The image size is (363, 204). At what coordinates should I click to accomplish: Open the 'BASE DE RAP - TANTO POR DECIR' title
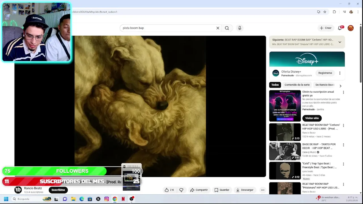click(319, 146)
